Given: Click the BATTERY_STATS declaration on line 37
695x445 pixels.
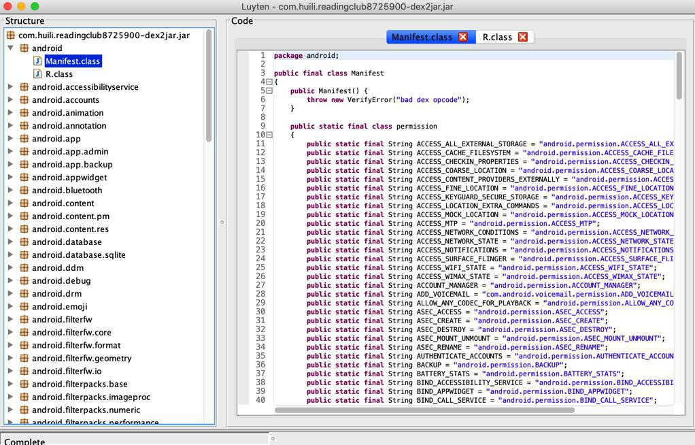Looking at the screenshot, I should tap(465, 374).
